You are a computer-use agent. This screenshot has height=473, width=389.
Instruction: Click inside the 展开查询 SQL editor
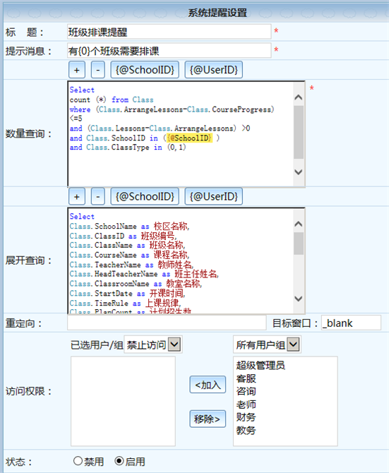point(181,261)
